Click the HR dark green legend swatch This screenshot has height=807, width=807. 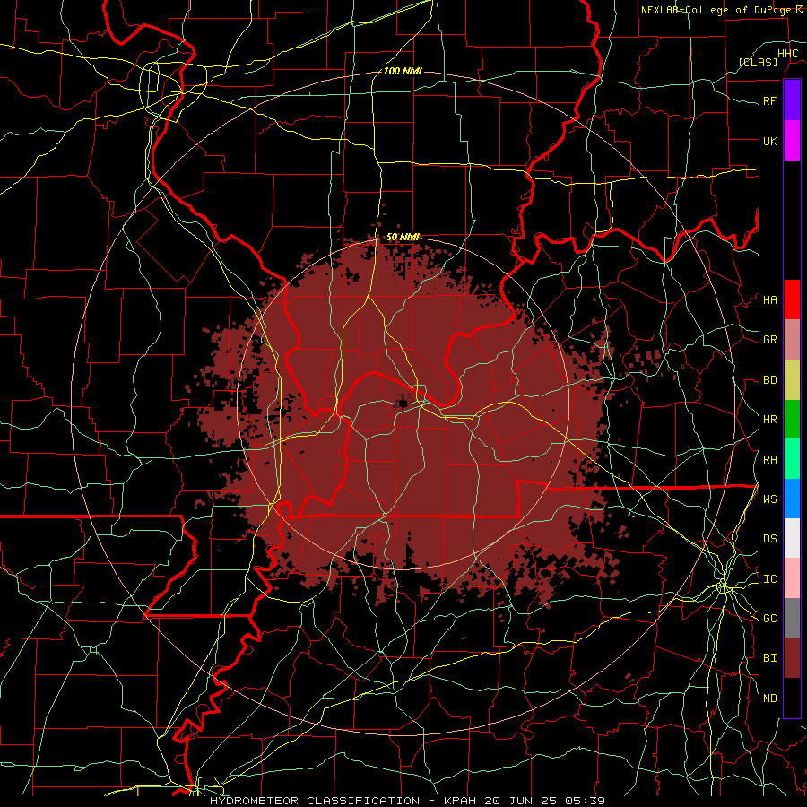coord(792,420)
